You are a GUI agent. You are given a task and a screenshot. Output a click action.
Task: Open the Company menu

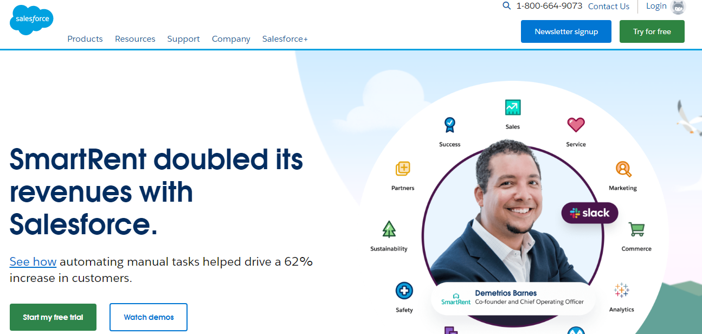[231, 39]
